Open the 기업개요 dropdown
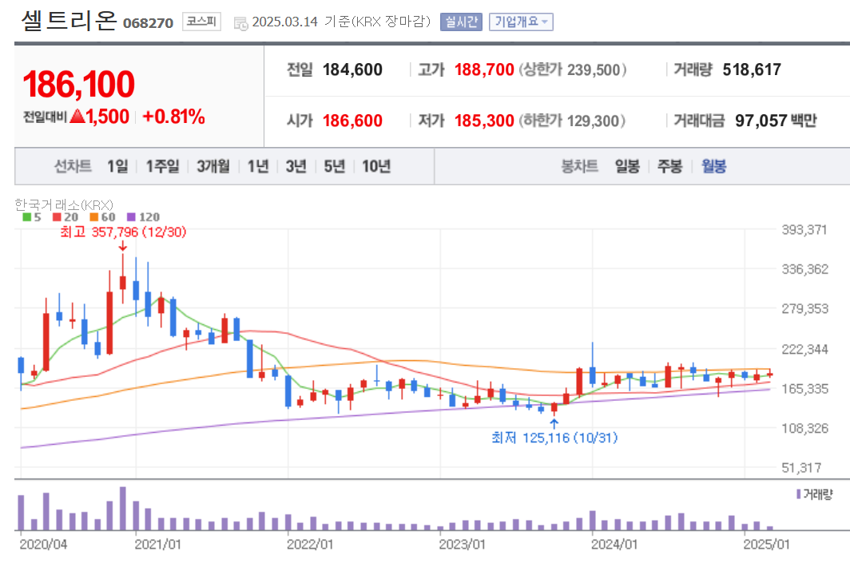 (521, 22)
